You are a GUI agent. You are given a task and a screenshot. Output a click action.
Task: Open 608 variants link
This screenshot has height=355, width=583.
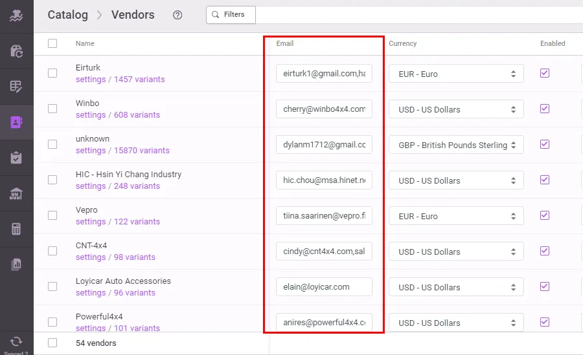click(137, 115)
